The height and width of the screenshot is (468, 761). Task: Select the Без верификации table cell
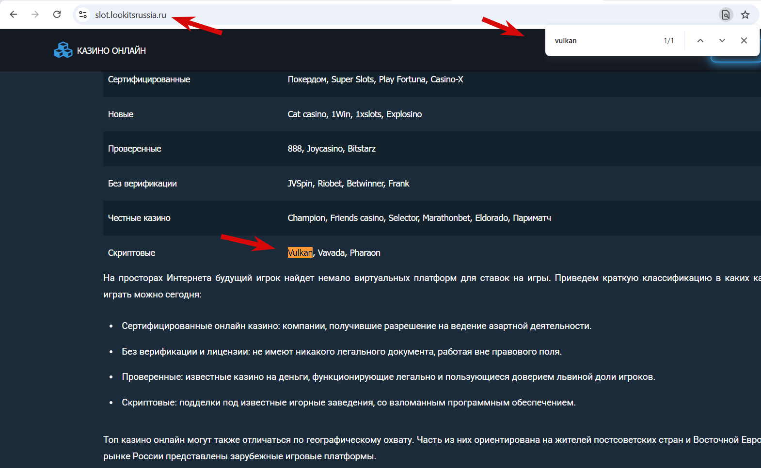pyautogui.click(x=143, y=184)
